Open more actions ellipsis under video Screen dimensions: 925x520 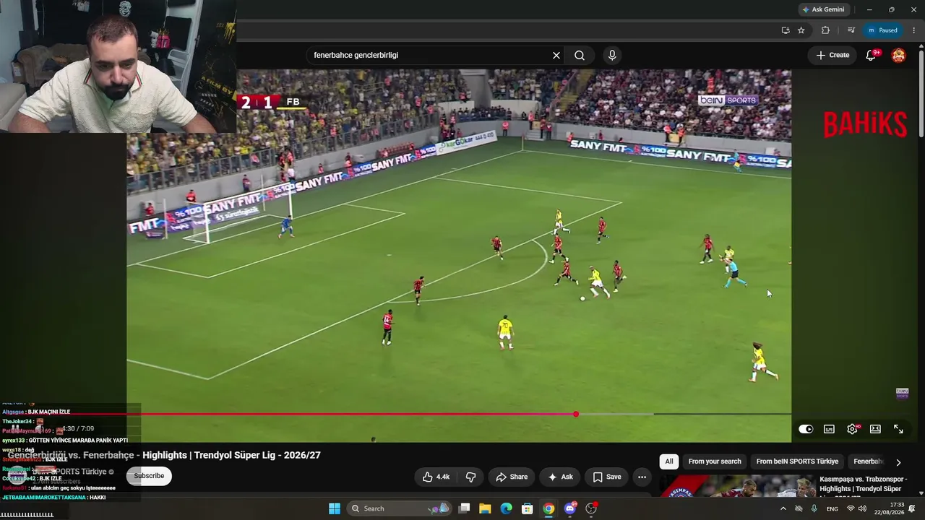pyautogui.click(x=642, y=477)
